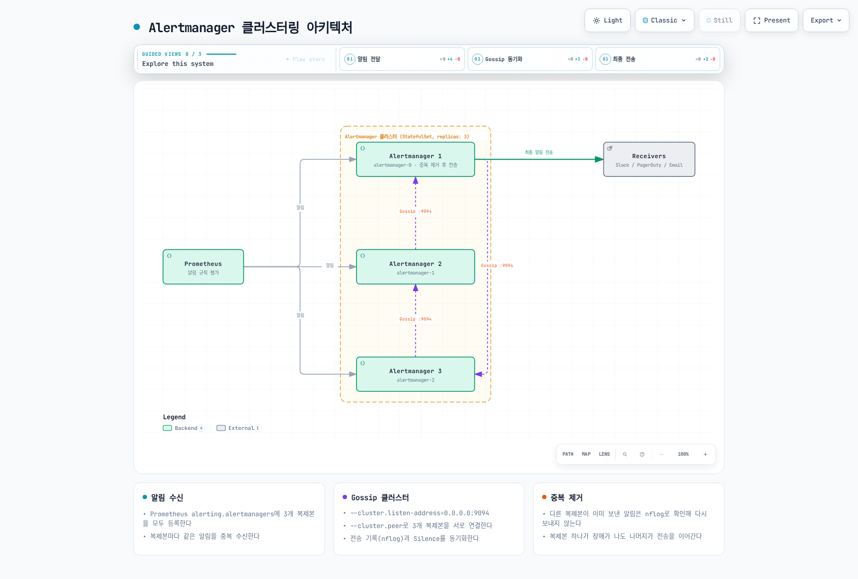858x579 pixels.
Task: Toggle the Light theme button
Action: [608, 20]
